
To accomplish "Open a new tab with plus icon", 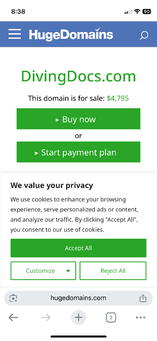I will point(78,317).
